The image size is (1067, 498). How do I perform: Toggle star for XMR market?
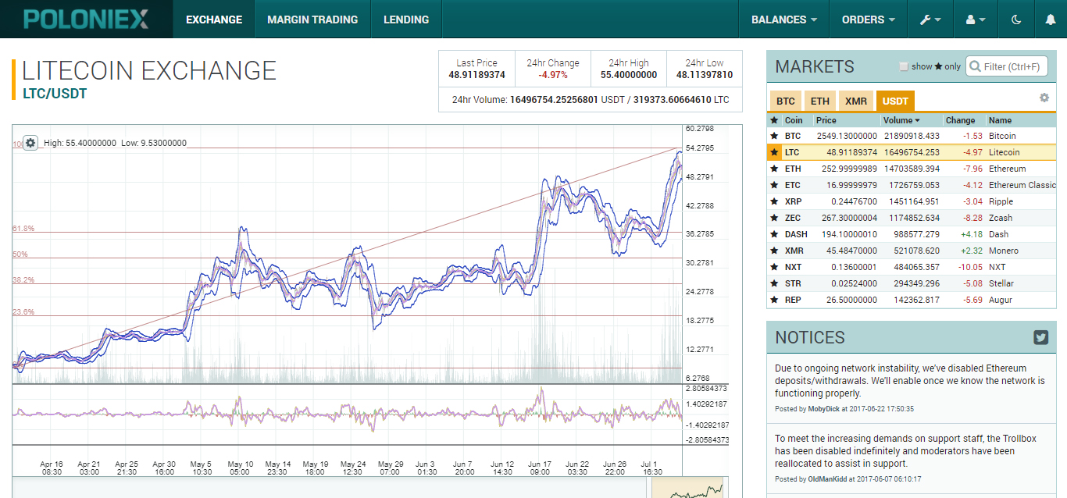774,251
